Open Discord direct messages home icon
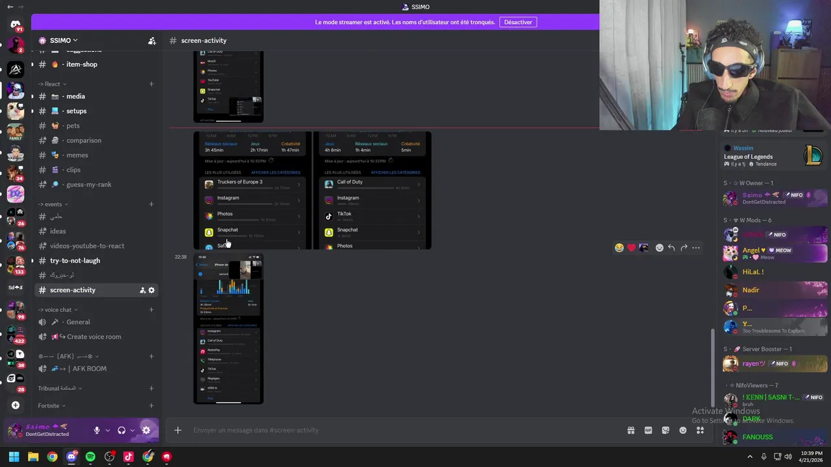831x467 pixels. click(x=16, y=25)
